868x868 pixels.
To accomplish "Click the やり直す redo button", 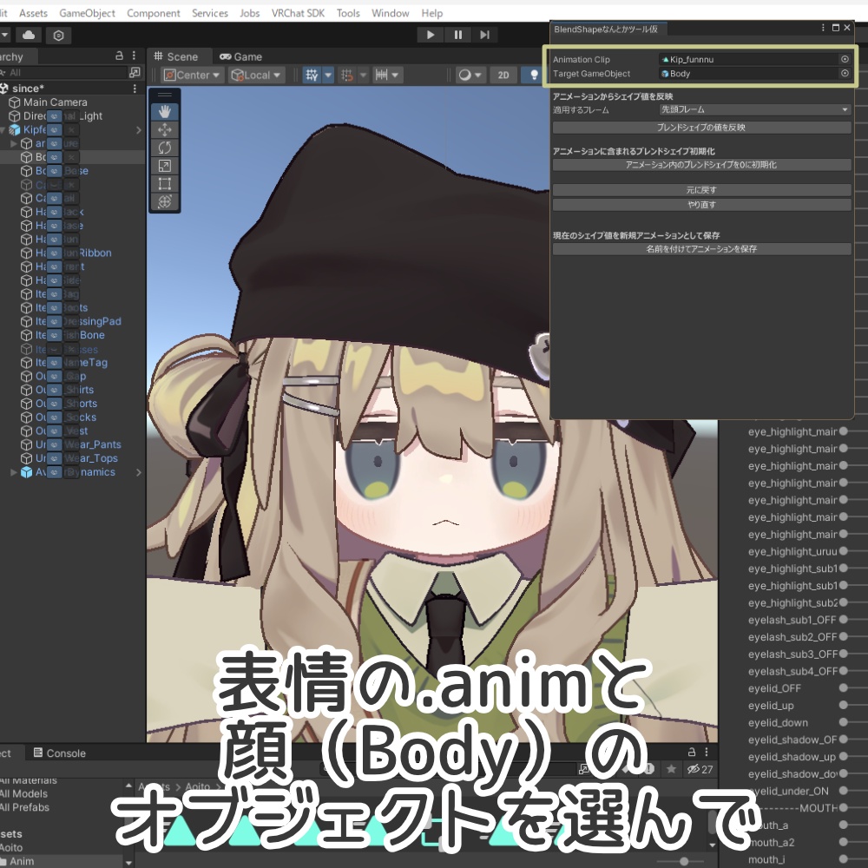I will coord(702,204).
